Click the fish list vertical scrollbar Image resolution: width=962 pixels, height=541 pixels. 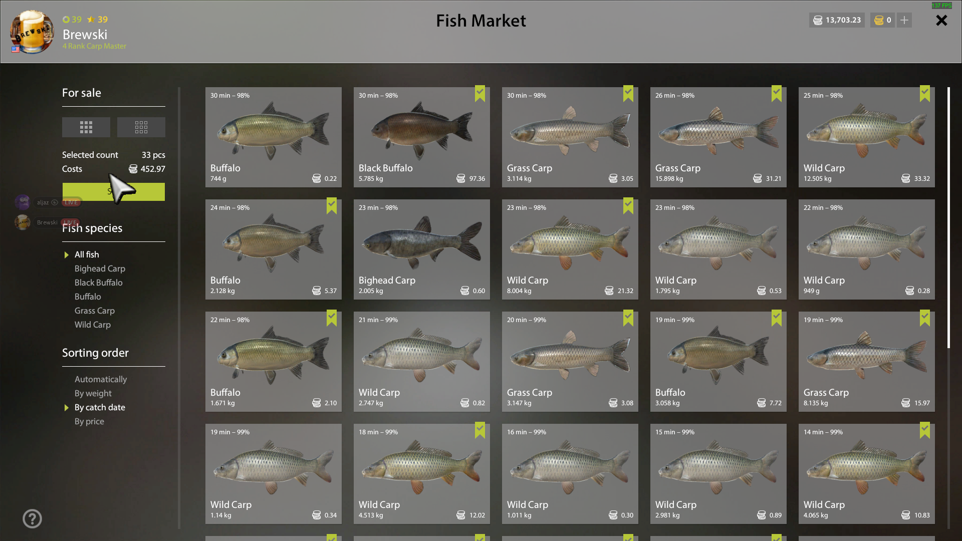pos(948,218)
